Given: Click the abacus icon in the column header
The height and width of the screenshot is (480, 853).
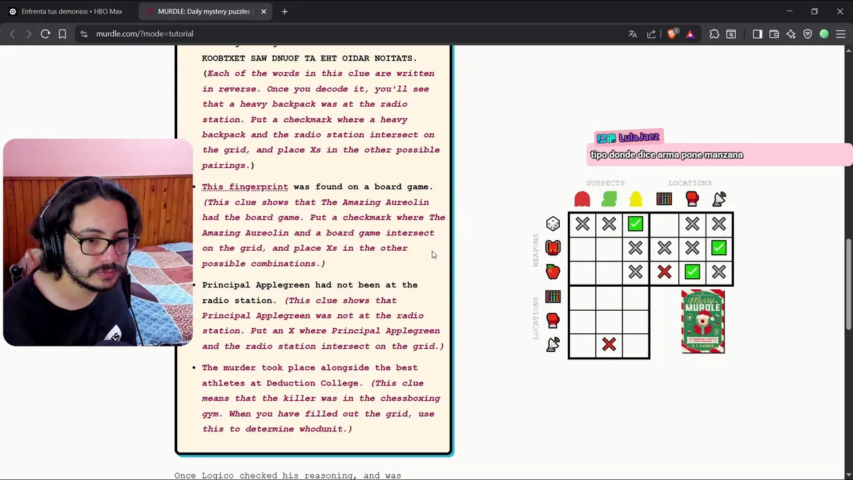Looking at the screenshot, I should 664,199.
